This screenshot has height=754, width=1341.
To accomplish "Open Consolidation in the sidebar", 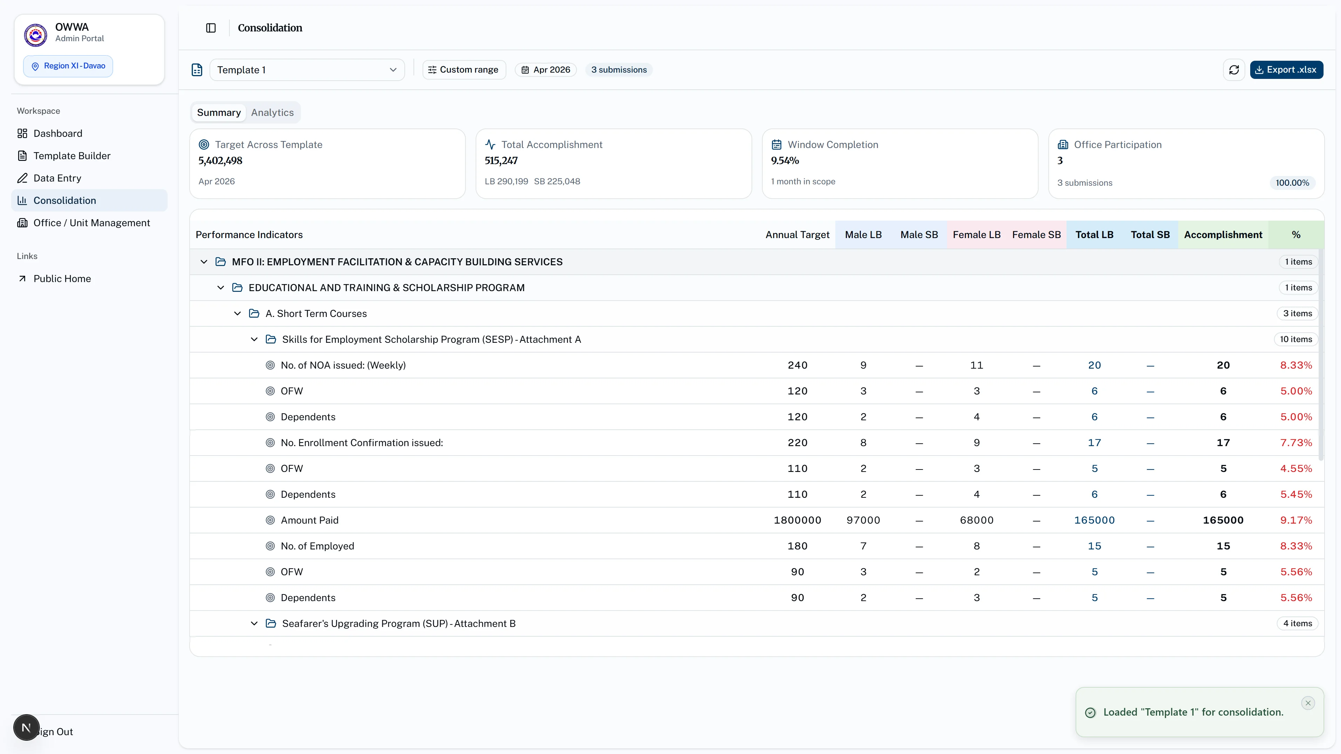I will click(89, 201).
